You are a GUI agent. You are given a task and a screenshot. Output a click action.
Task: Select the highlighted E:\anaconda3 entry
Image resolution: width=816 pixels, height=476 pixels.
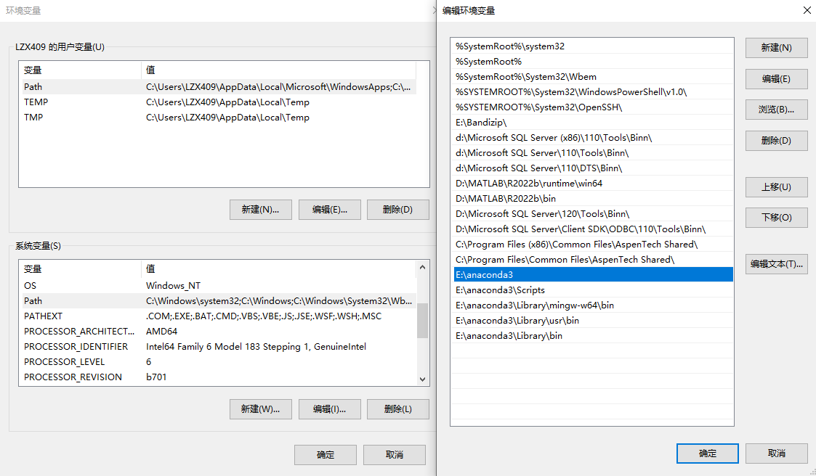pos(593,275)
